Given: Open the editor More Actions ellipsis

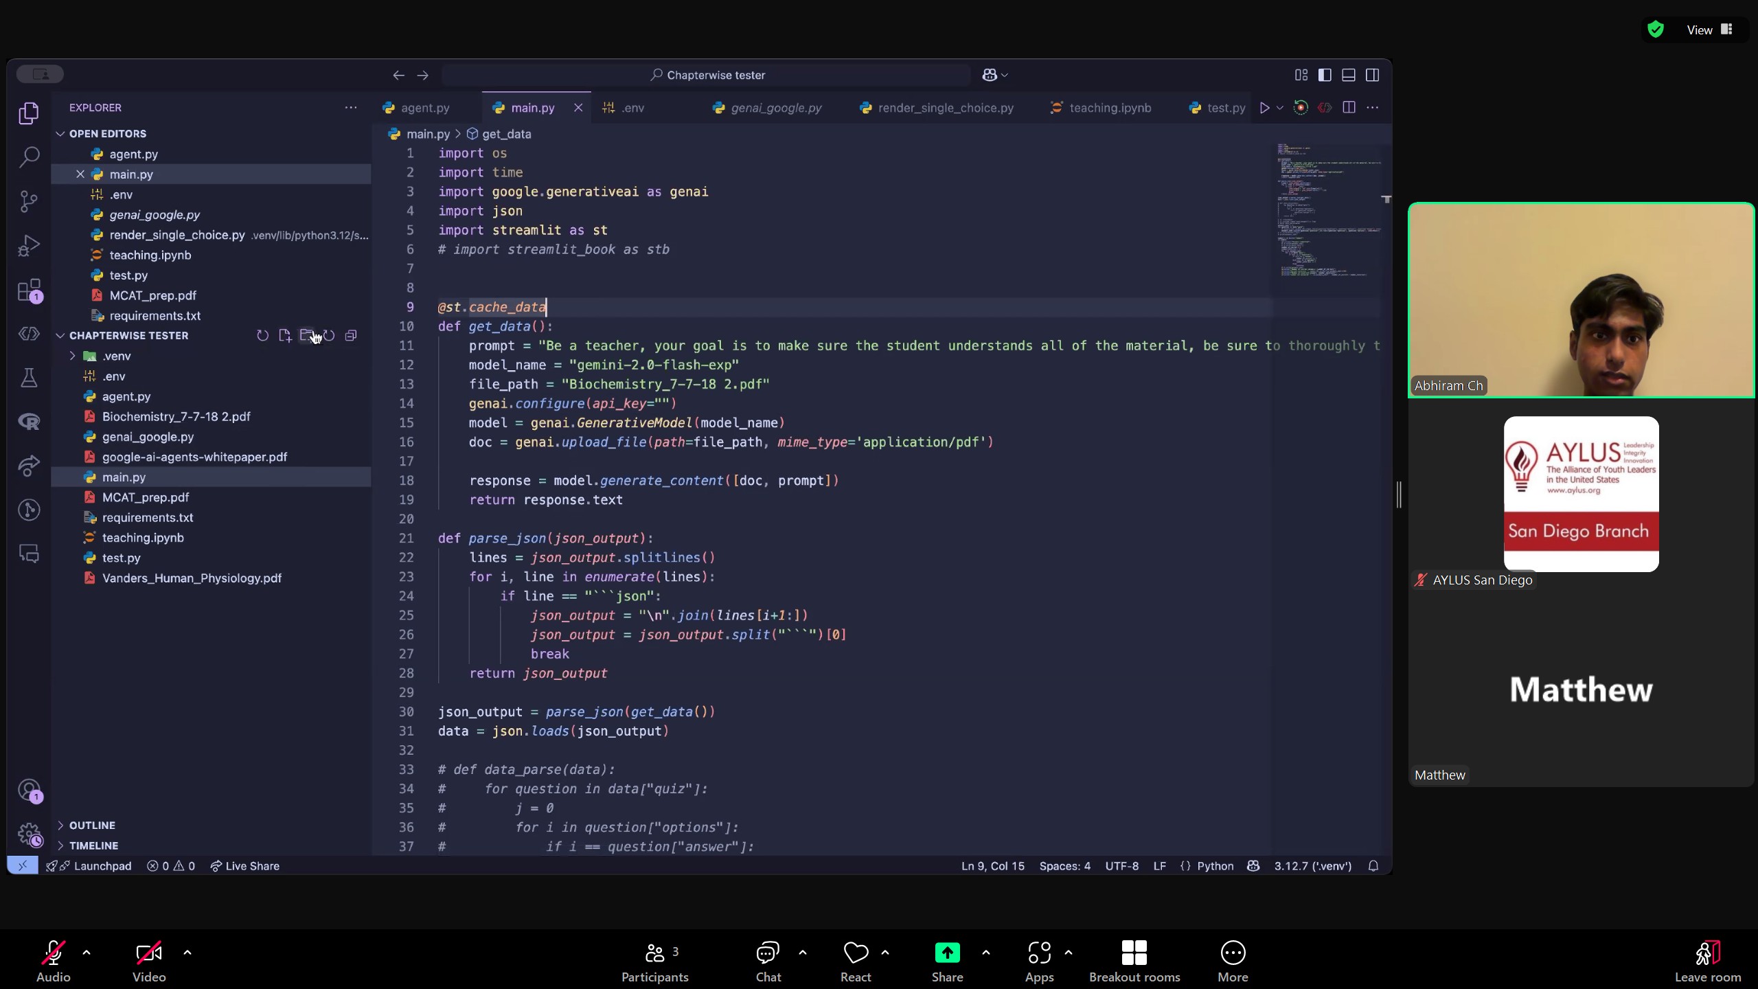Looking at the screenshot, I should 1373,108.
